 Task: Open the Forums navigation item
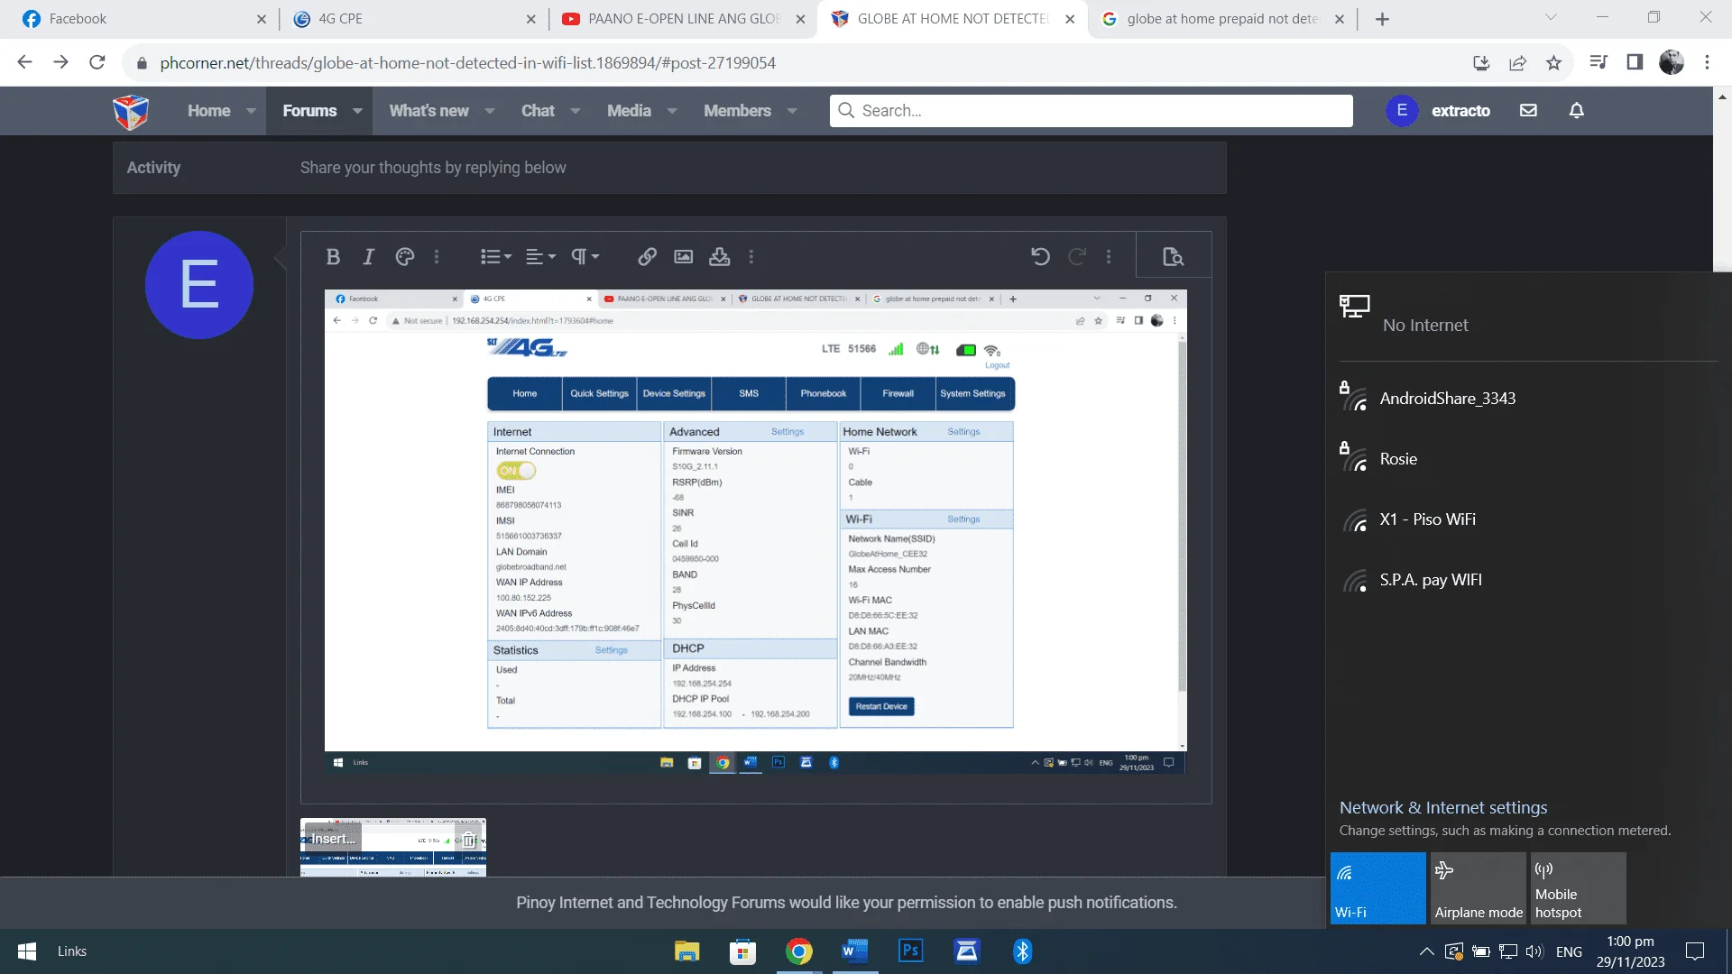309,111
